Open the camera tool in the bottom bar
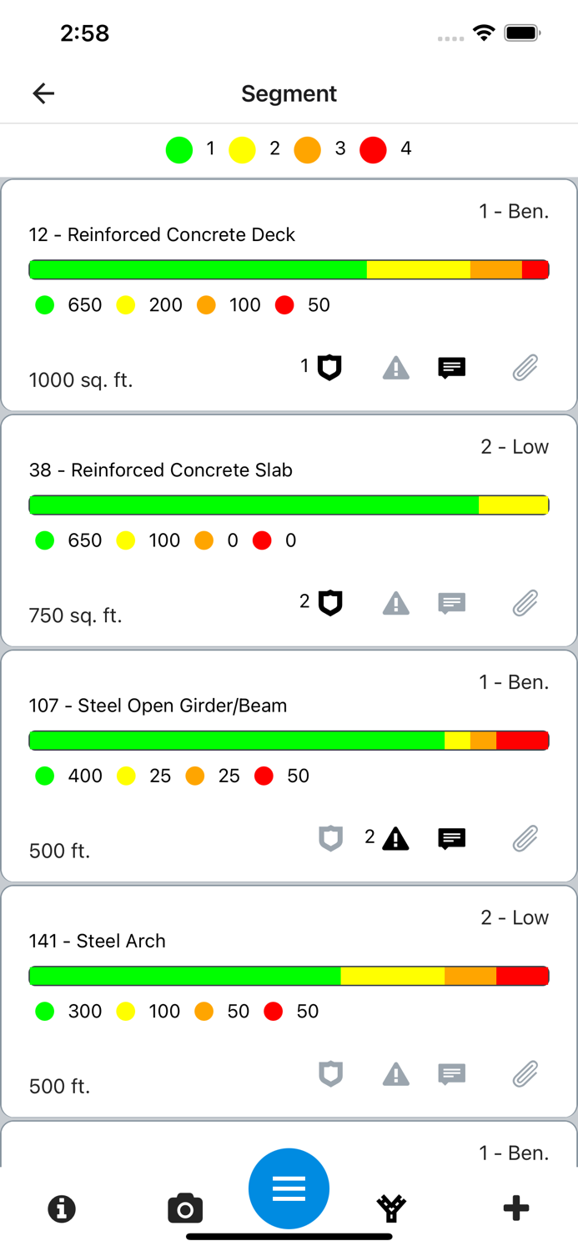 pyautogui.click(x=185, y=1208)
